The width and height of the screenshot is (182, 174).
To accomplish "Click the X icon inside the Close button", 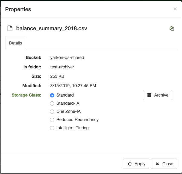I will (157, 164).
